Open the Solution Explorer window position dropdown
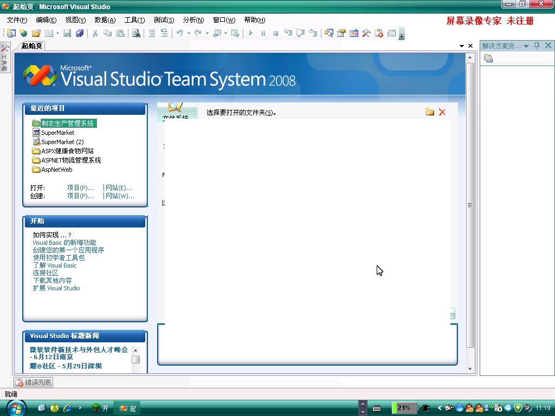 (526, 46)
